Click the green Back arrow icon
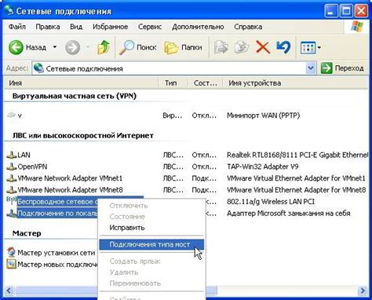 click(16, 47)
